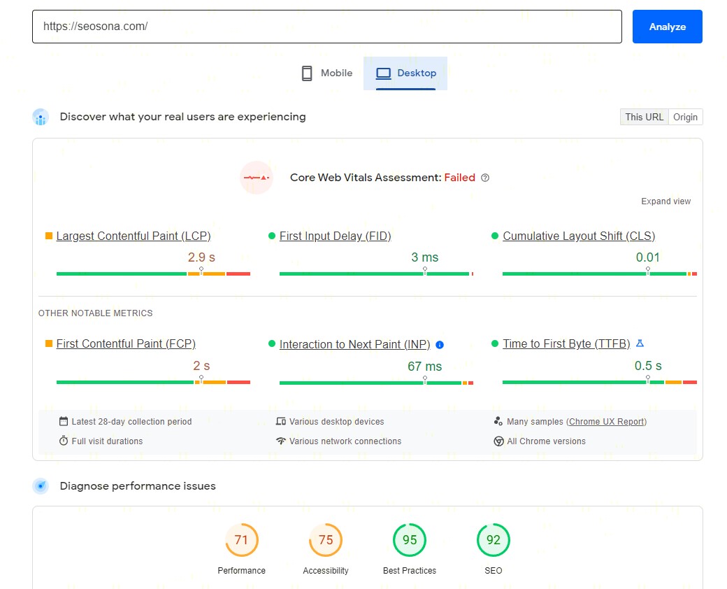
Task: Click the TTFB value 0.5 s
Action: tap(648, 366)
